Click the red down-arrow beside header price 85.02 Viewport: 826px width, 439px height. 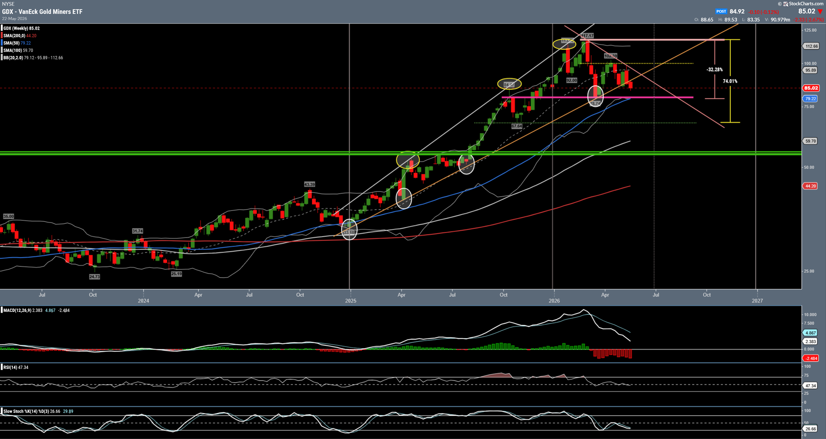tap(820, 12)
